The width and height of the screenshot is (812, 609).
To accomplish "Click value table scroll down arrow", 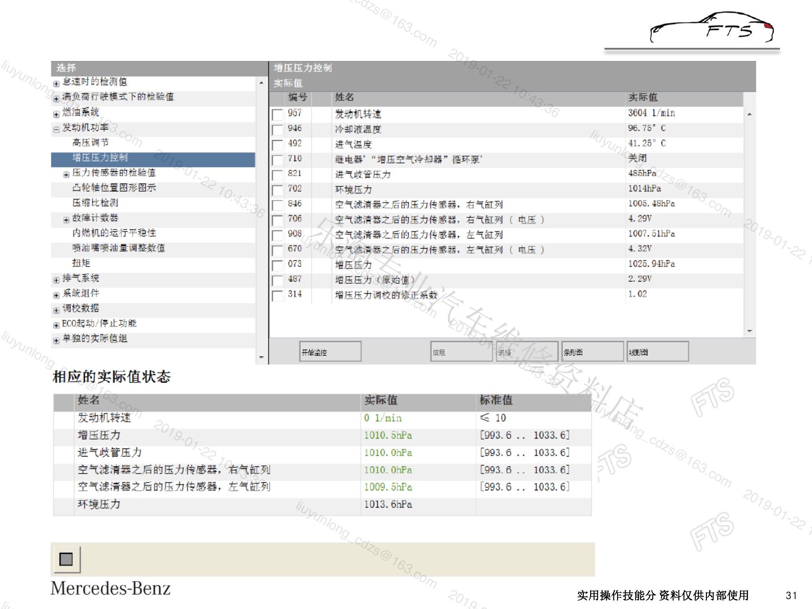I will tap(749, 331).
